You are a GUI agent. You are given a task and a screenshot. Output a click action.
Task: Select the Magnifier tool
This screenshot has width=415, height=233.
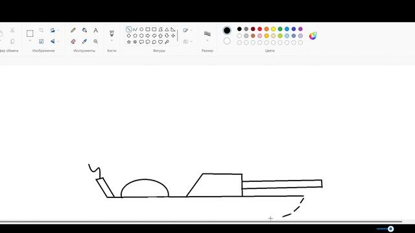(x=95, y=41)
